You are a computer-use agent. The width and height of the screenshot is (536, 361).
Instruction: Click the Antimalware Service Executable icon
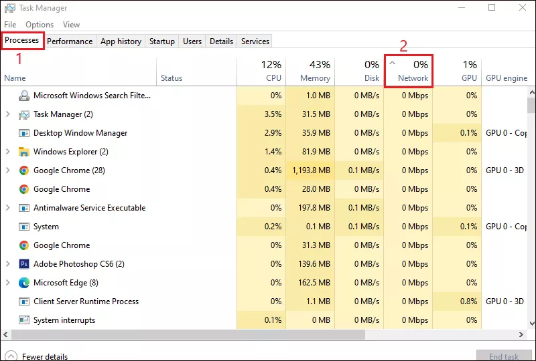pyautogui.click(x=24, y=208)
